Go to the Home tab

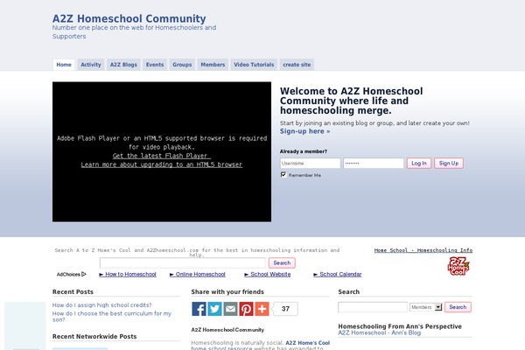(x=64, y=65)
